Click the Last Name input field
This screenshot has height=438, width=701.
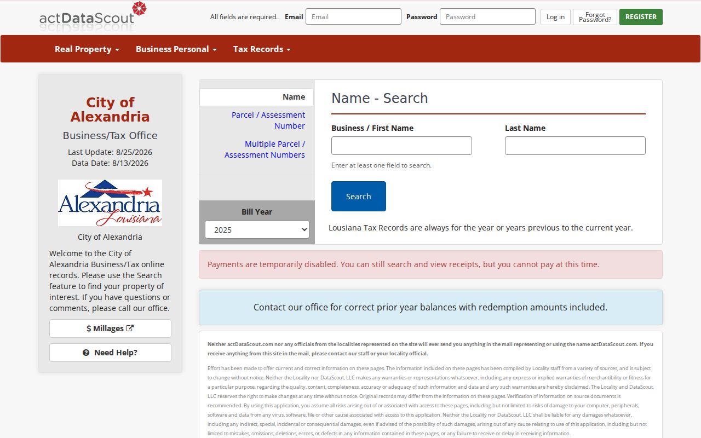575,146
